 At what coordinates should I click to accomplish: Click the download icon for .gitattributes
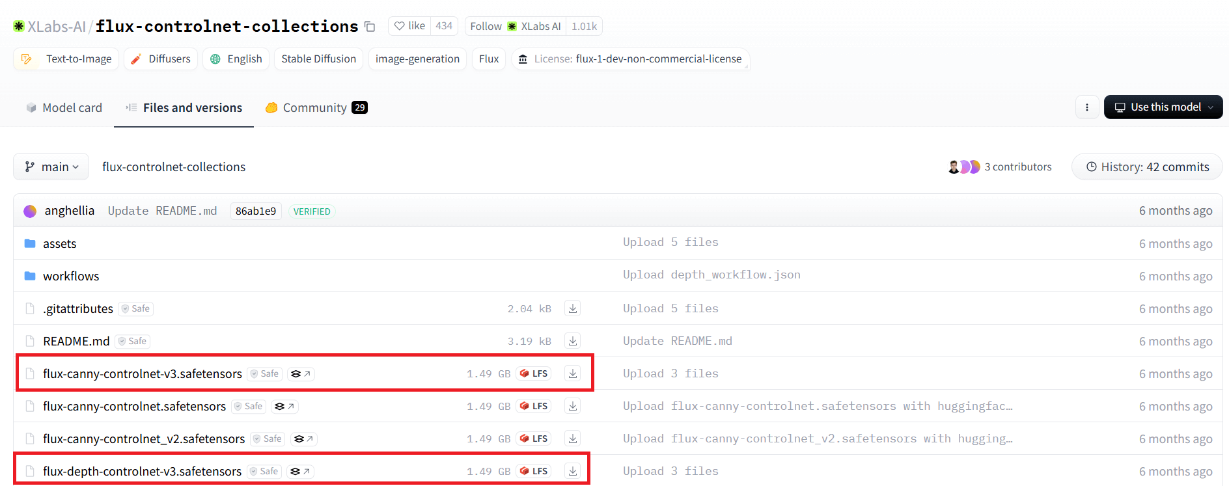coord(572,308)
